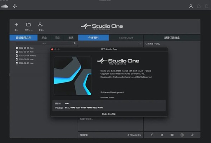This screenshot has width=211, height=143.
Task: Click the document page icon at top right
Action: tap(207, 6)
